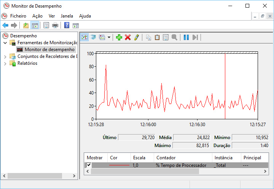Toggle the Show/Hide action pane icon
This screenshot has height=189, width=274.
(x=76, y=26)
